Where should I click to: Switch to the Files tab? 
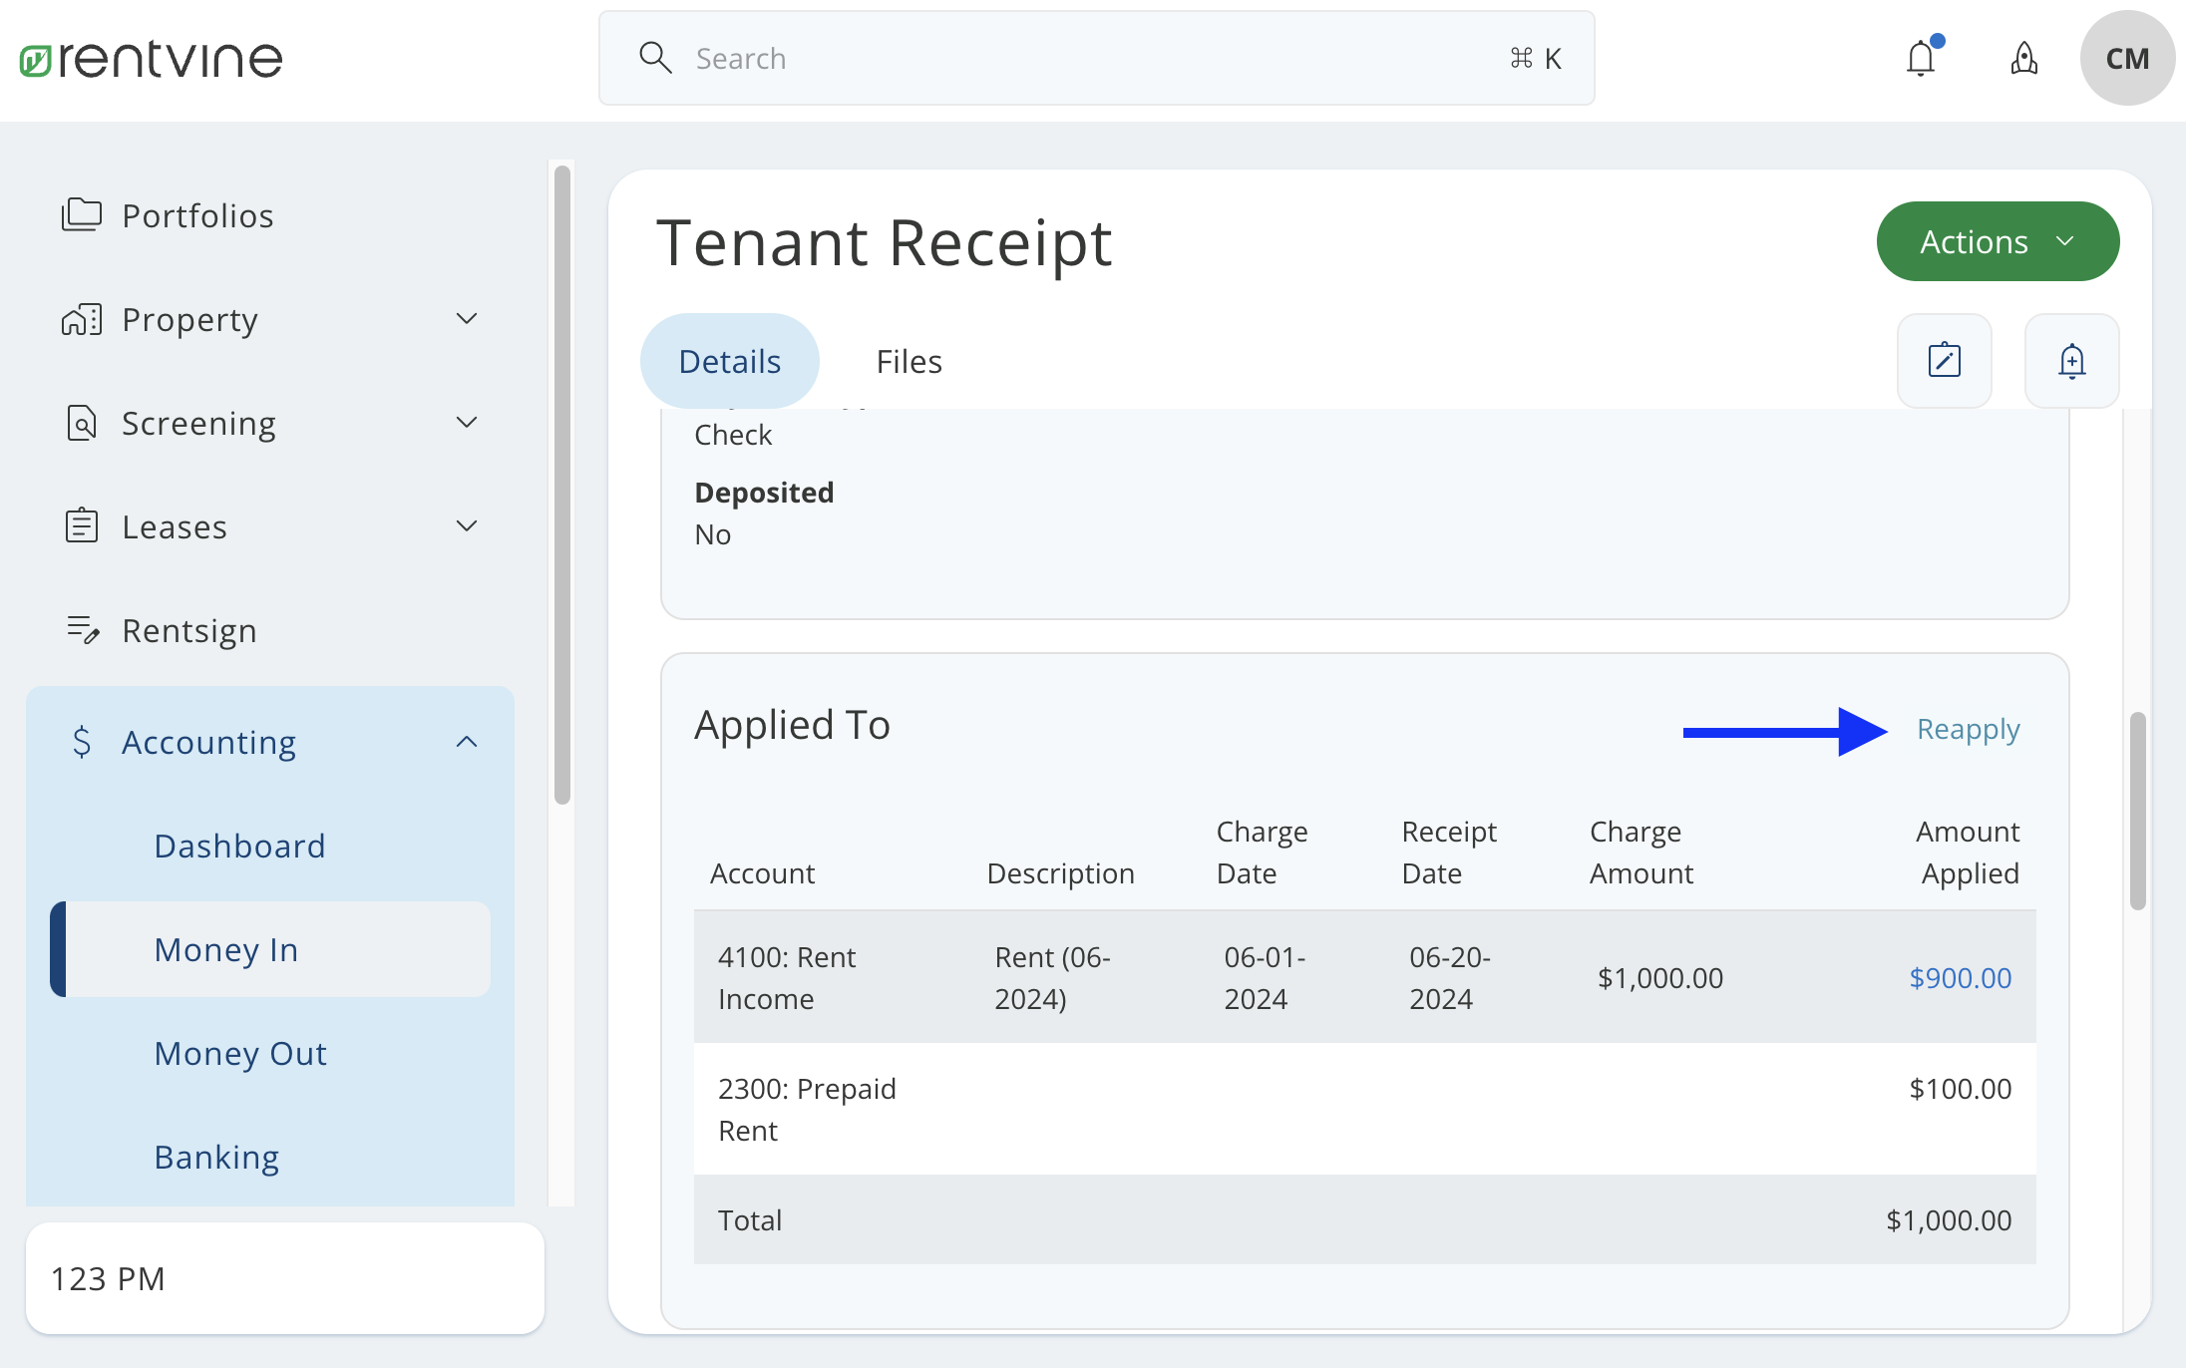pos(909,361)
